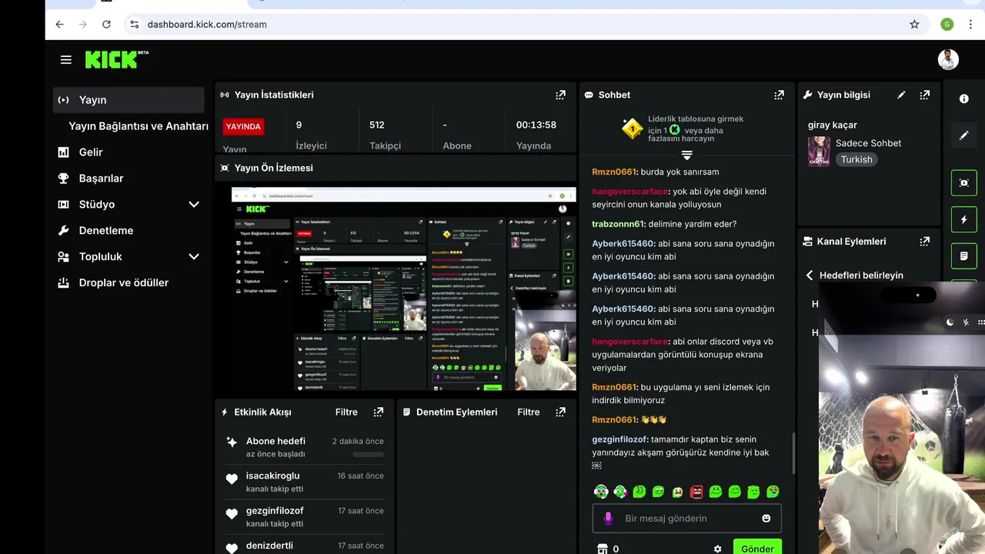Click the giray kaçar stream title
The height and width of the screenshot is (554, 985).
click(x=833, y=125)
